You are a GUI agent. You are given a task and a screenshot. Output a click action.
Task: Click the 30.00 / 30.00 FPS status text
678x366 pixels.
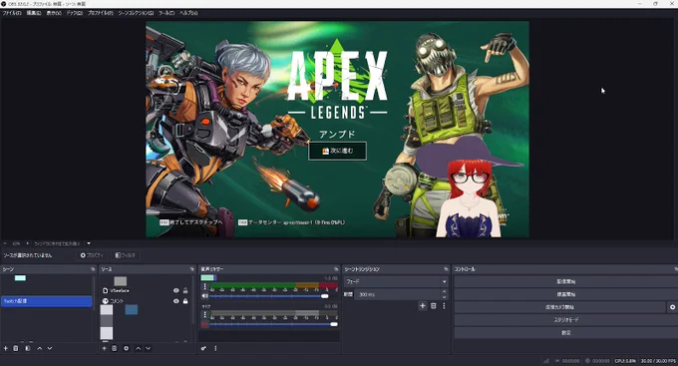point(658,361)
